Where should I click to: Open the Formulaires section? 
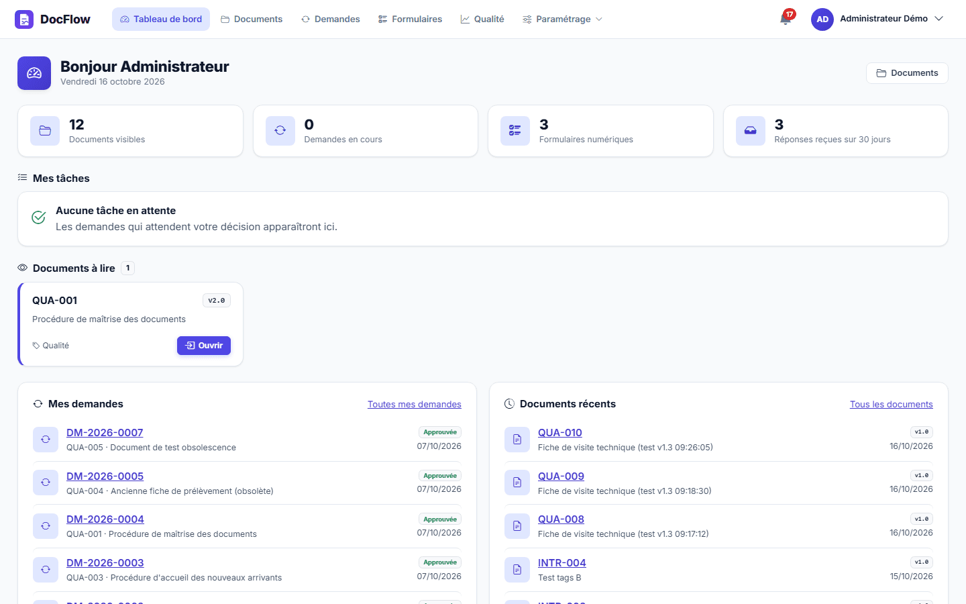pos(410,19)
